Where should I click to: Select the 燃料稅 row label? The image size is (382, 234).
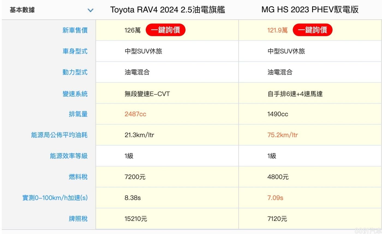point(78,177)
